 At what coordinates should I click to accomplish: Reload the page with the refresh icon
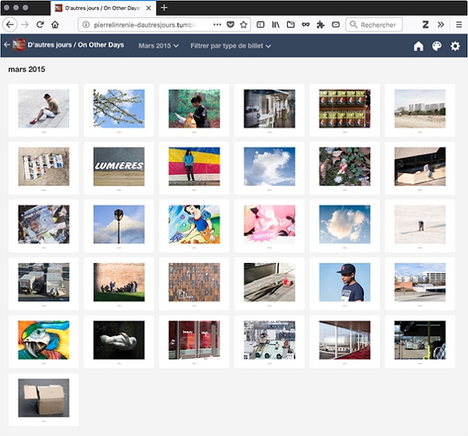40,25
